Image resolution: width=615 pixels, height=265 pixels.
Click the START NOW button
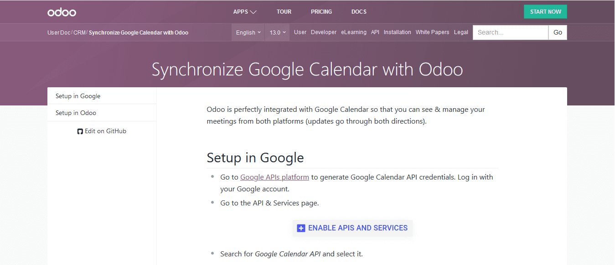click(x=545, y=12)
